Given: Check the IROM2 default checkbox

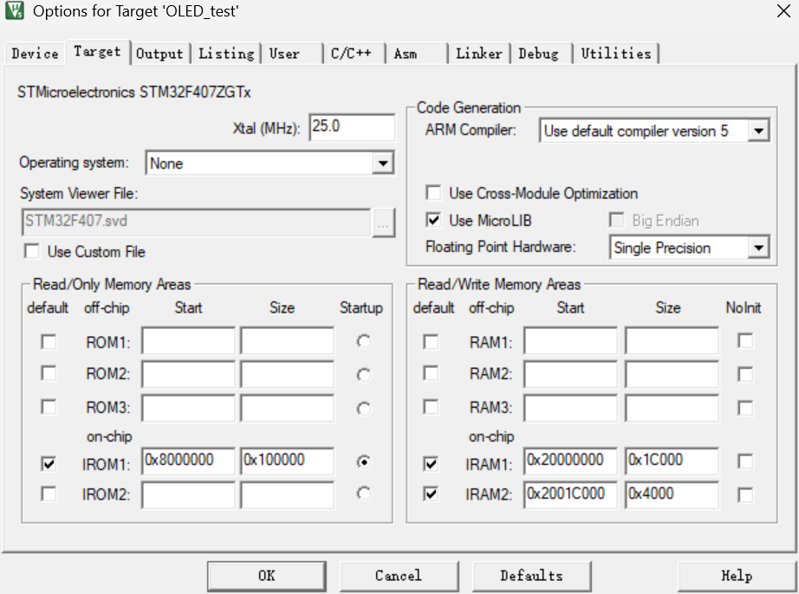Looking at the screenshot, I should (x=49, y=494).
